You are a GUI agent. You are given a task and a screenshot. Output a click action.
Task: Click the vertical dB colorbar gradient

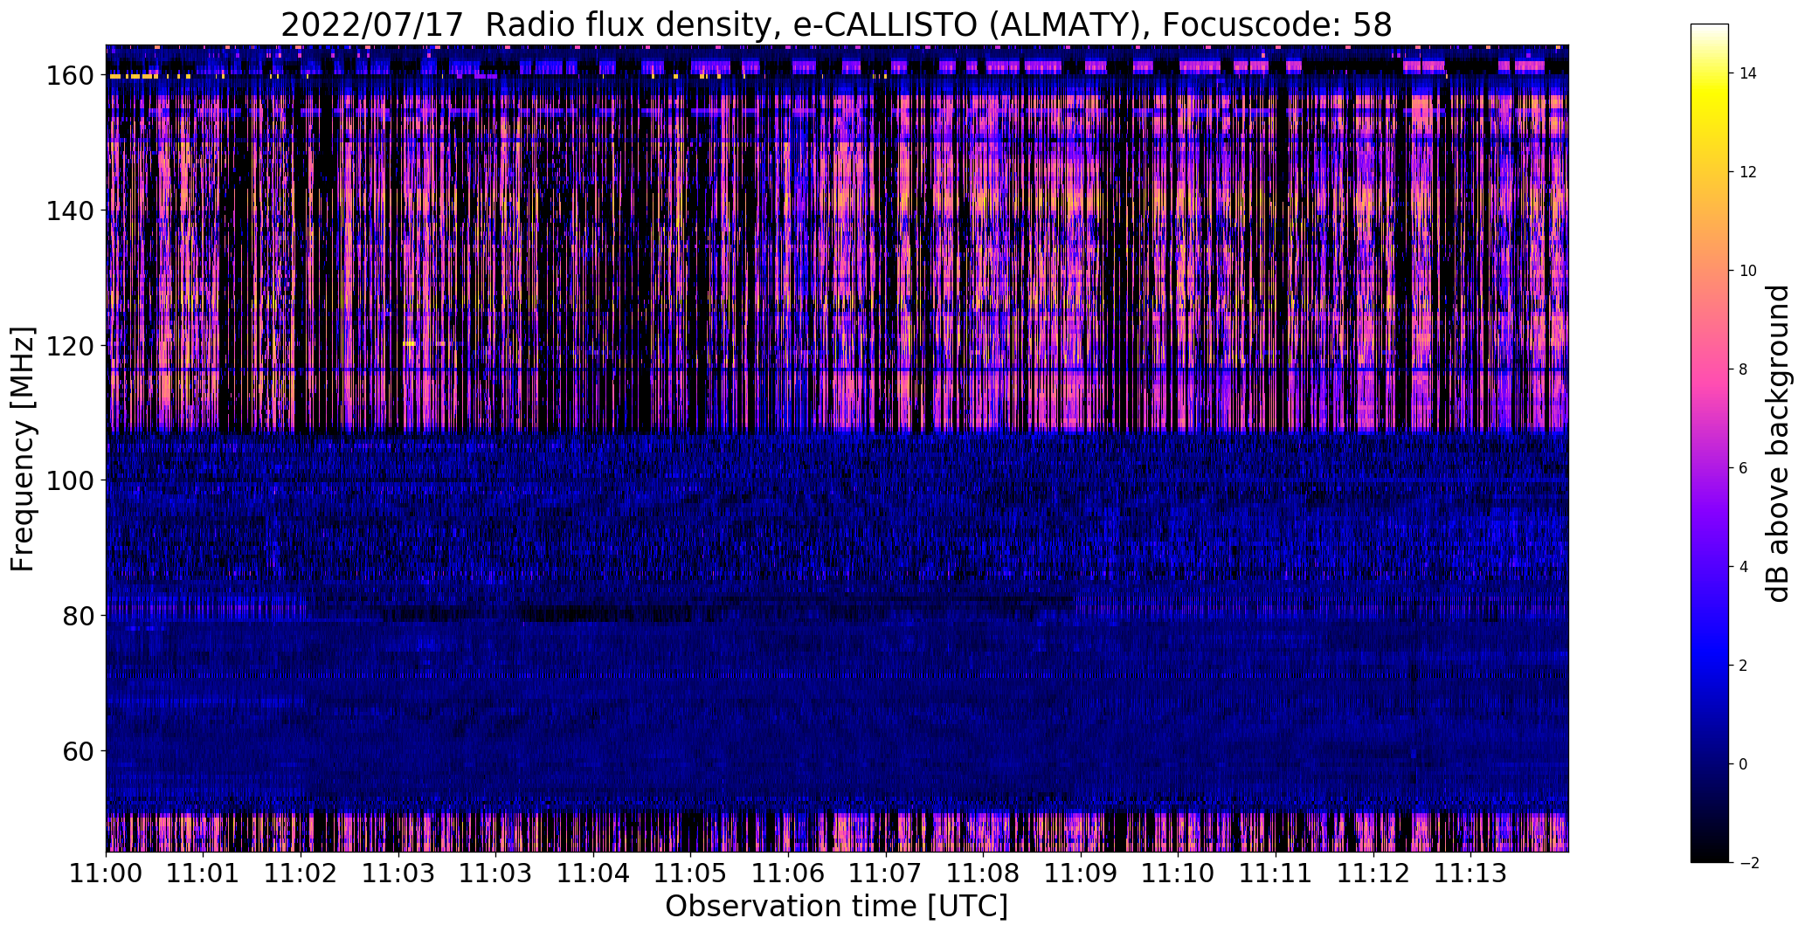pyautogui.click(x=1710, y=443)
